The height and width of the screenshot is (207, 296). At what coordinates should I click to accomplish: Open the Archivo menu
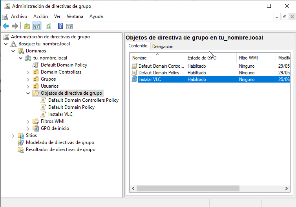19,16
